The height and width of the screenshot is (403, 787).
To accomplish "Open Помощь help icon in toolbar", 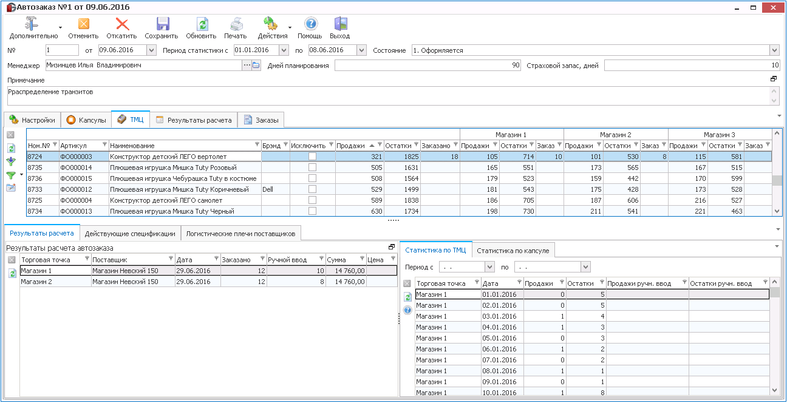I will click(310, 24).
